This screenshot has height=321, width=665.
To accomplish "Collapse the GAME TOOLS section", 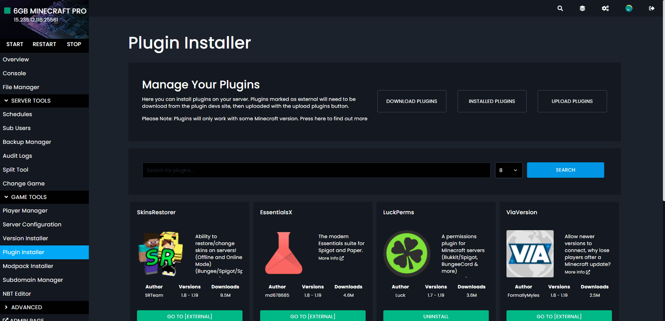I will [x=44, y=197].
